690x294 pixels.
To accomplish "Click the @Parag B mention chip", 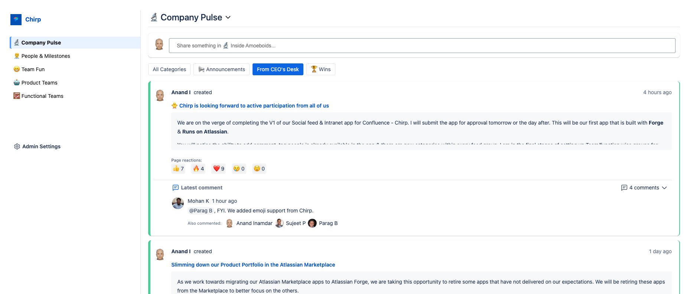I will click(x=201, y=210).
